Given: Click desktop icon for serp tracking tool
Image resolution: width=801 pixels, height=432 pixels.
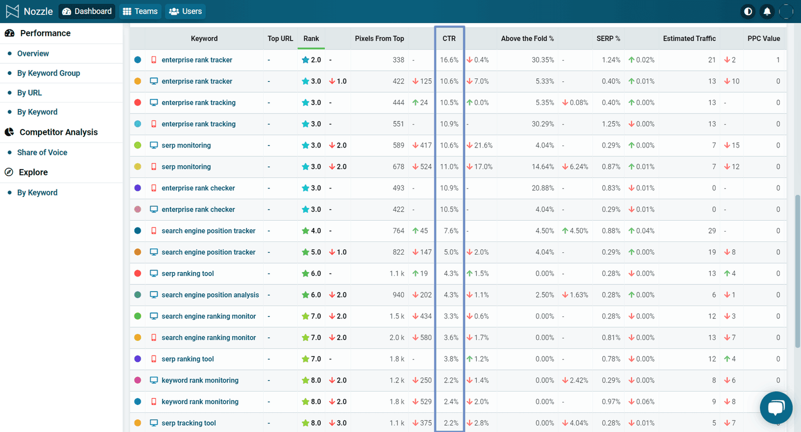Looking at the screenshot, I should click(154, 423).
